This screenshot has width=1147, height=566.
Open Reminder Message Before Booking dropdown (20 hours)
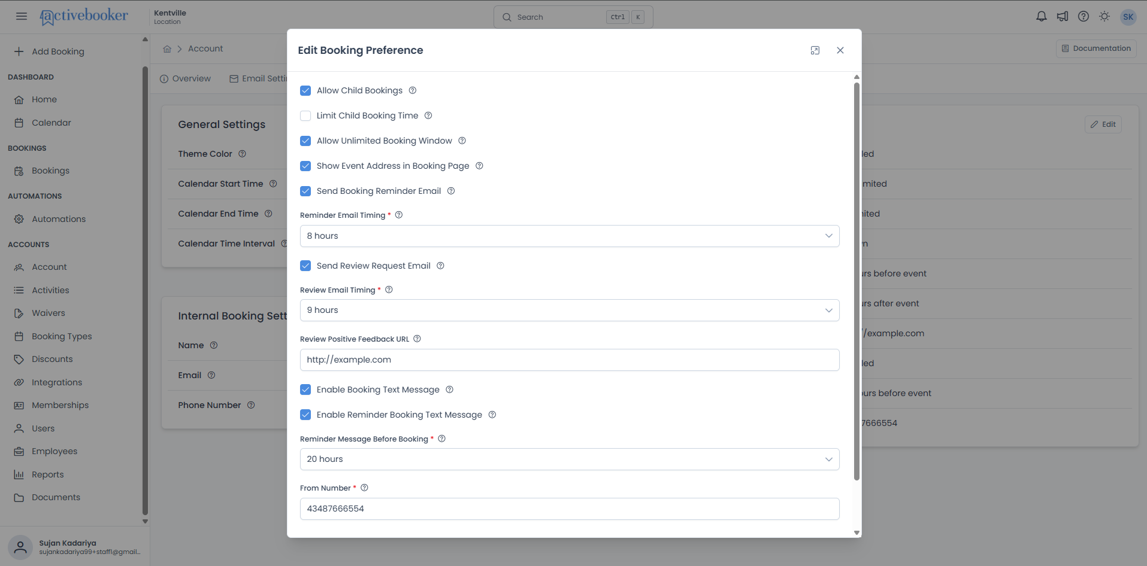point(570,459)
